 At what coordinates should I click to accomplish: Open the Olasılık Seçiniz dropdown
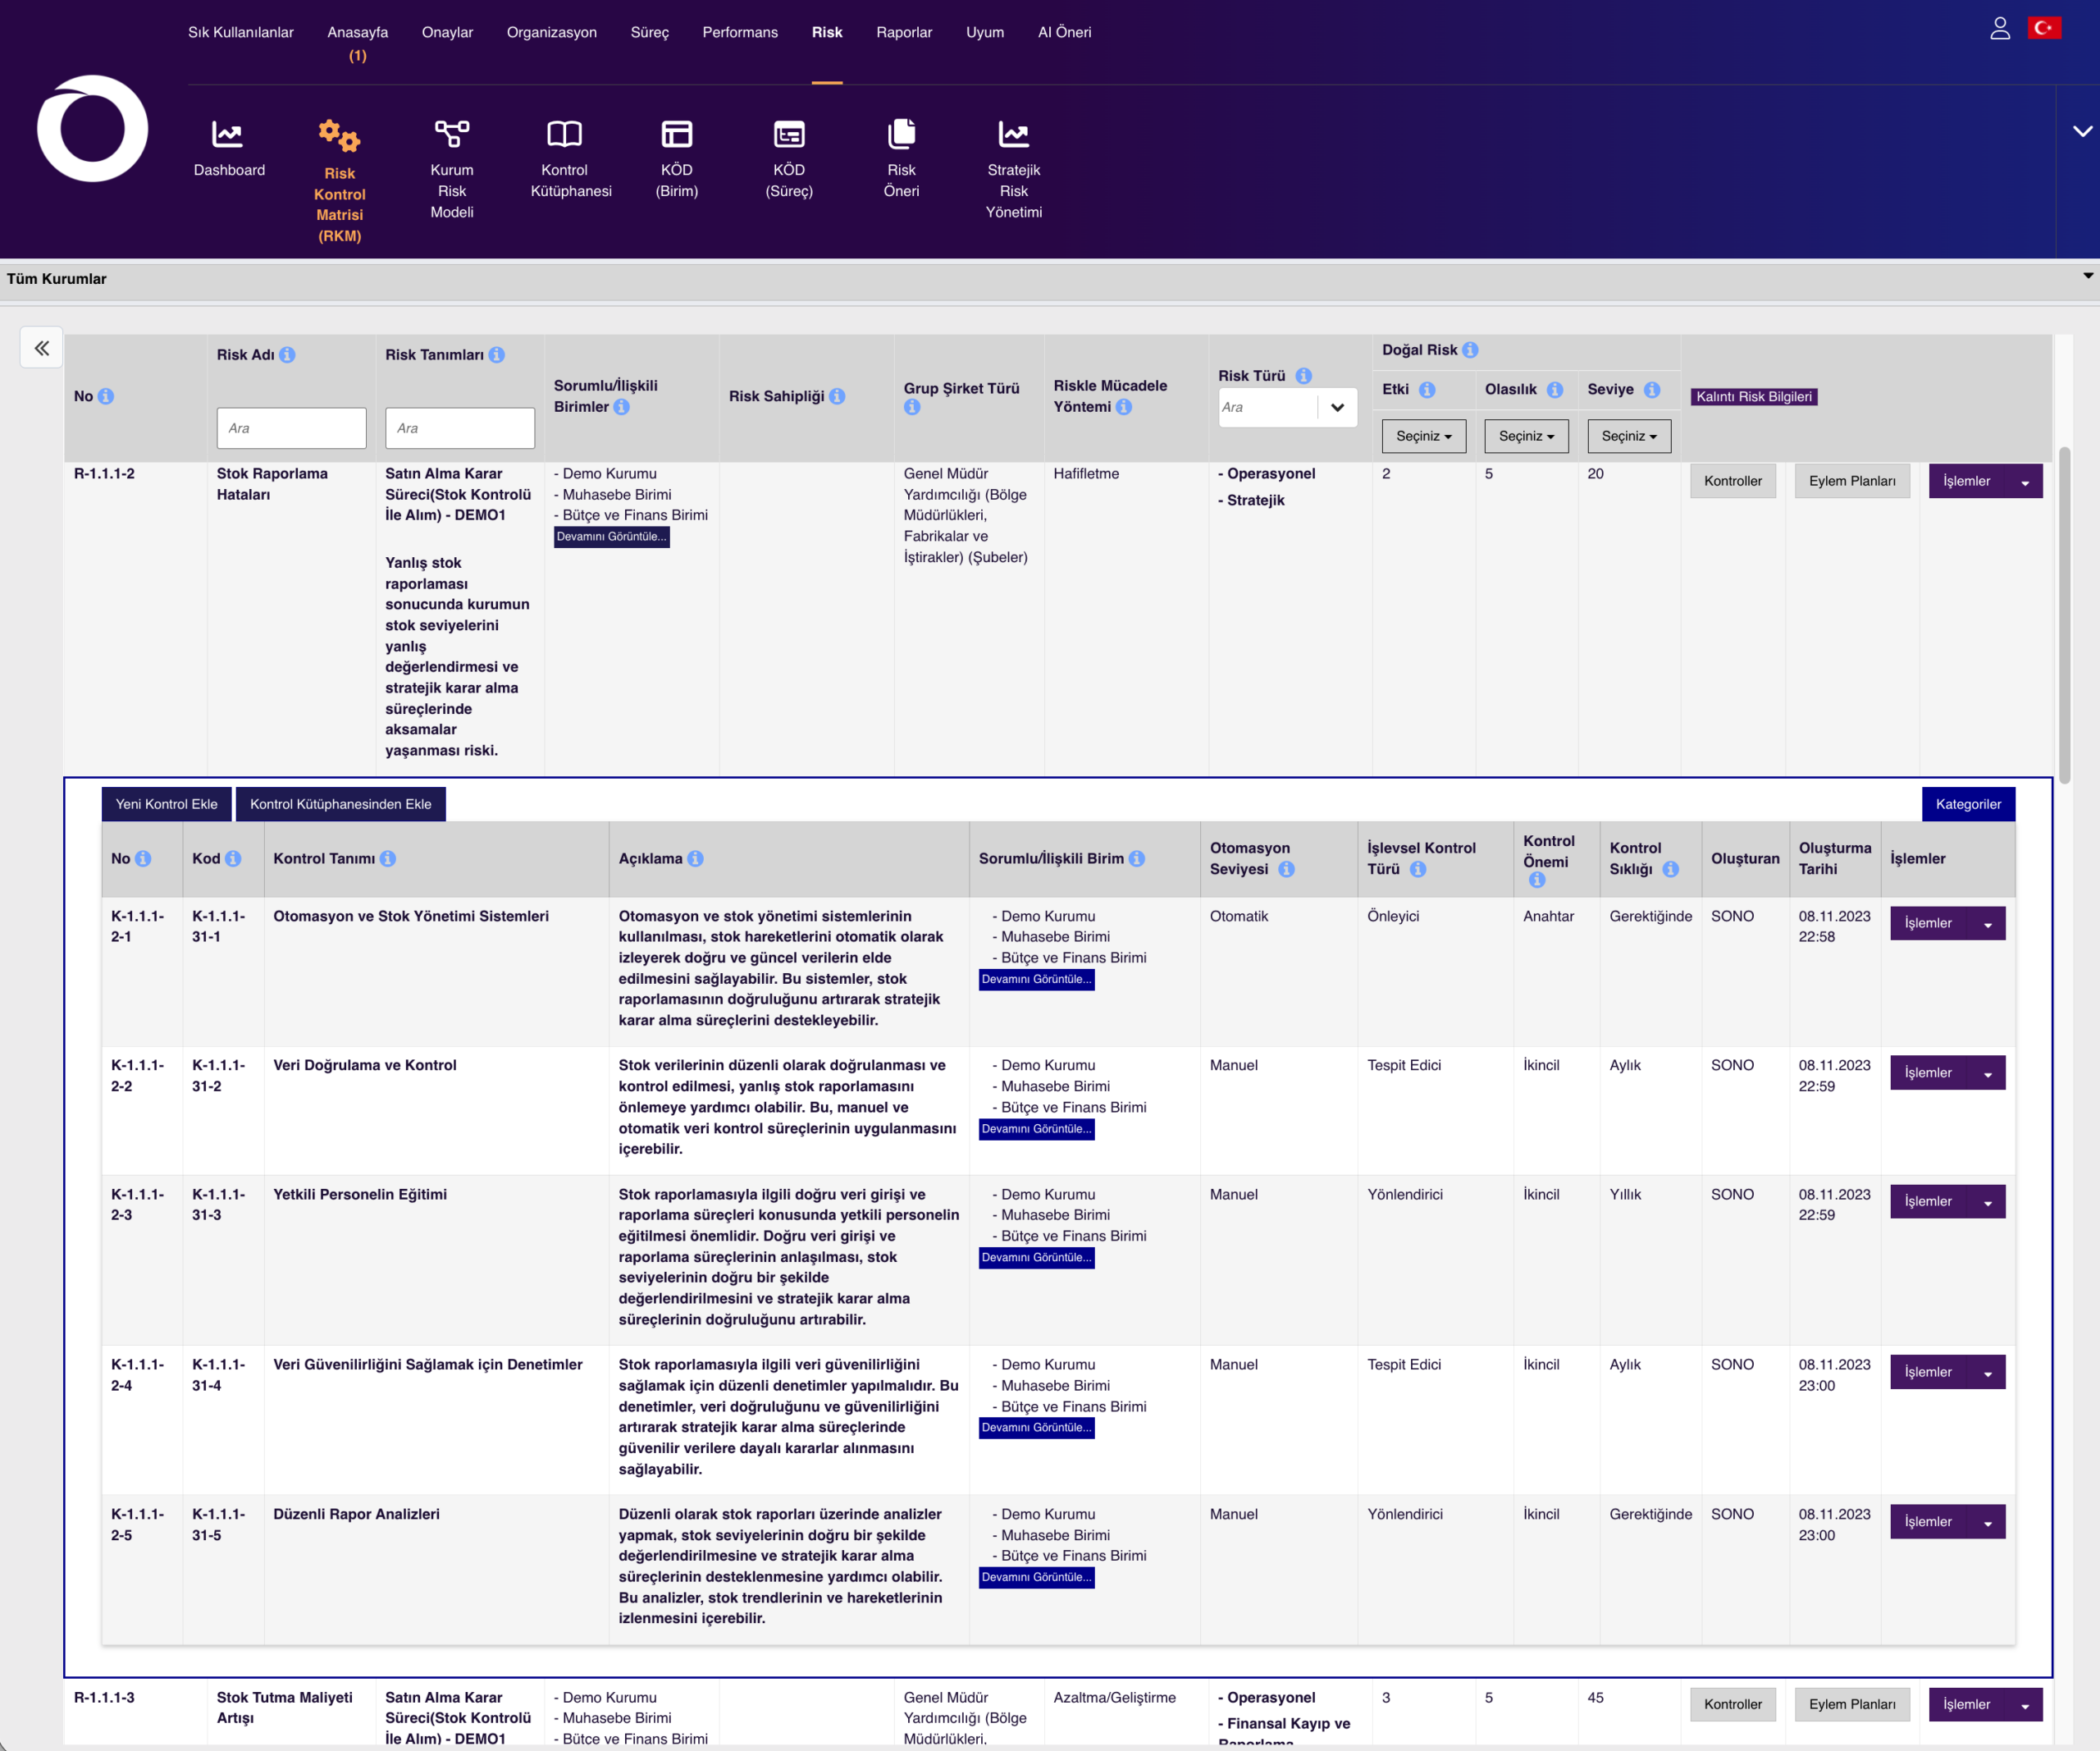(x=1526, y=436)
